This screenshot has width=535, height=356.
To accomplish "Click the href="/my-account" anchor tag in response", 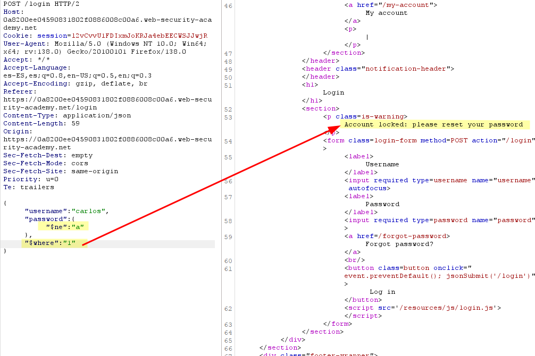I will coord(391,5).
